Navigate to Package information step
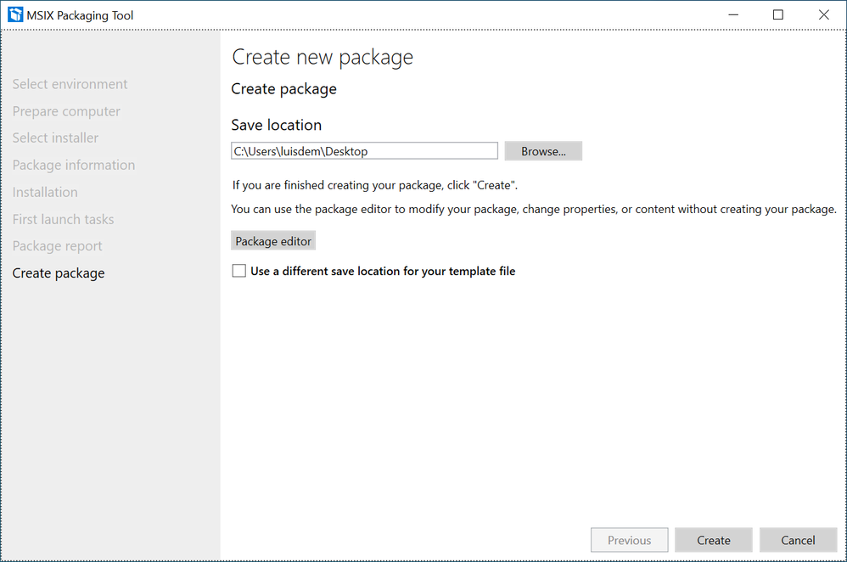The image size is (847, 562). click(x=73, y=165)
